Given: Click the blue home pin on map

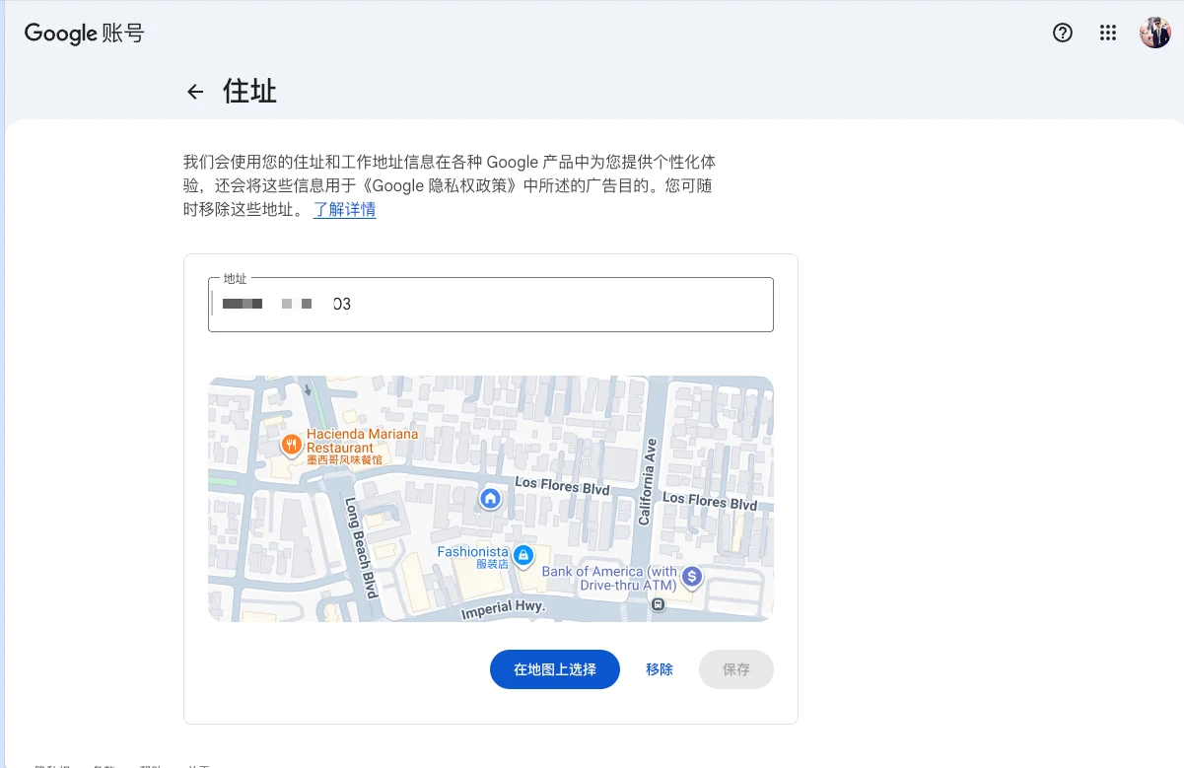Looking at the screenshot, I should (490, 499).
